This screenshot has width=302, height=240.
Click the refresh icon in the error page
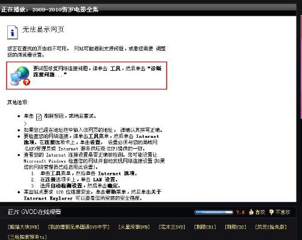39,117
